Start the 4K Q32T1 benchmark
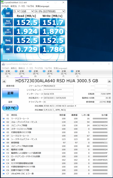Image resolution: width=113 pixels, height=178 pixels. (x=8, y=31)
